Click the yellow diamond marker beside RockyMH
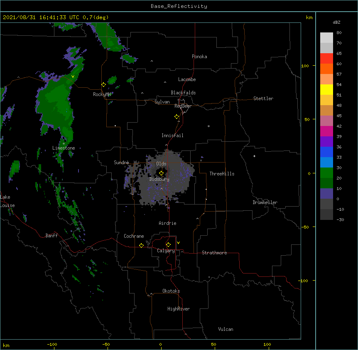The width and height of the screenshot is (358, 350). (x=103, y=85)
